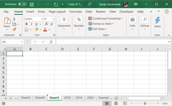Decrease font size with smaller A
This screenshot has height=106, width=172.
point(52,24)
